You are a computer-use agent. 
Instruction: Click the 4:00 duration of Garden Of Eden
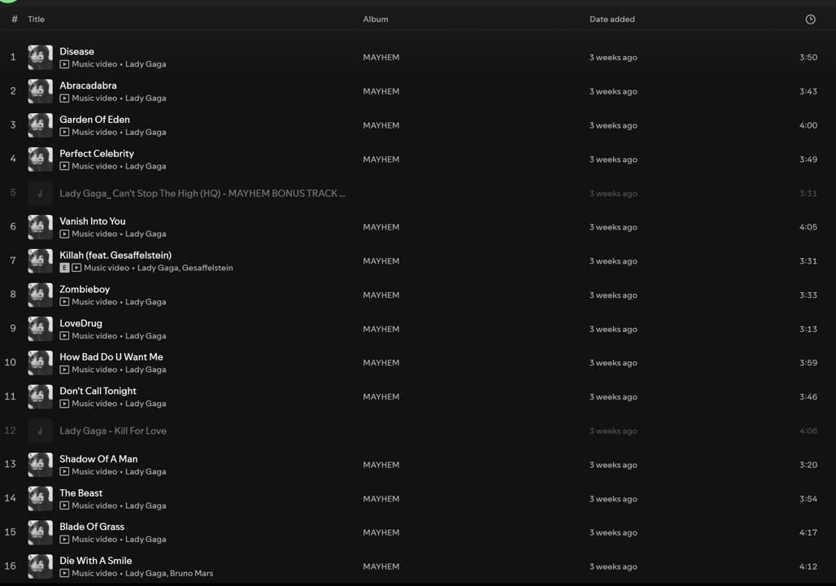tap(808, 125)
